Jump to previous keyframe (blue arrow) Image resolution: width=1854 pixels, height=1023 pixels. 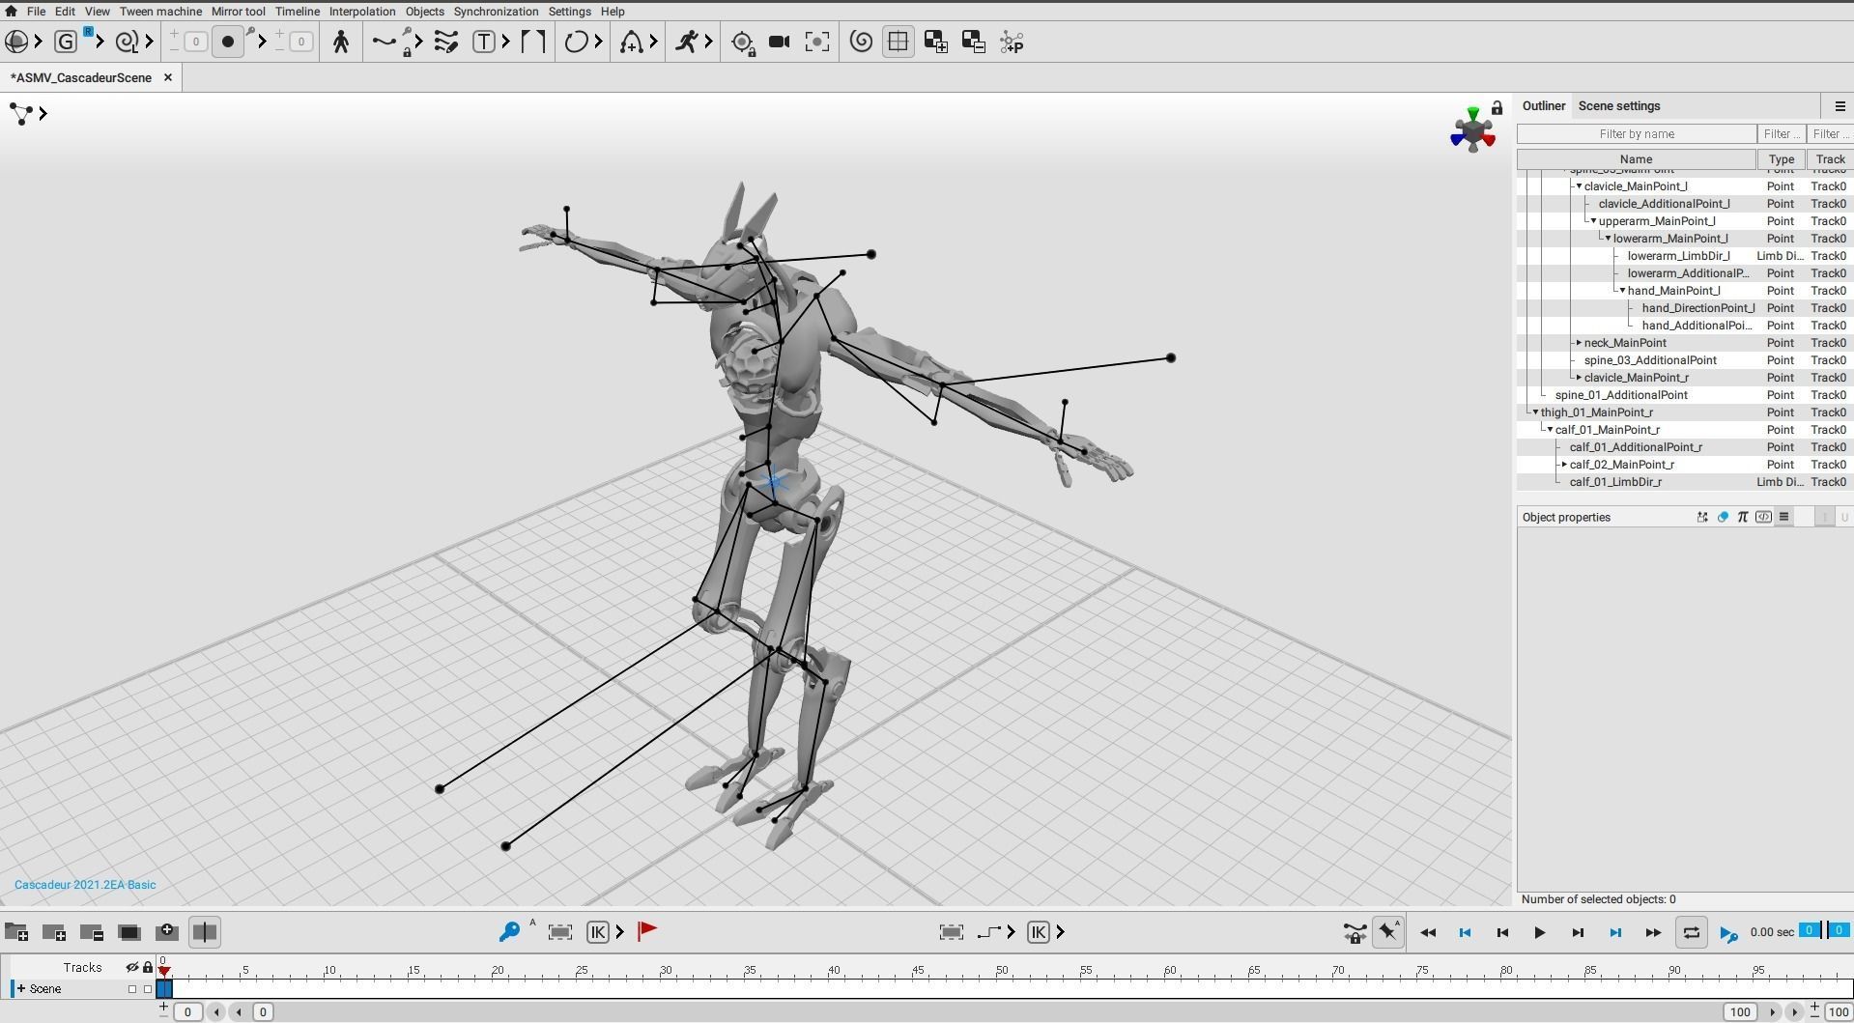pyautogui.click(x=1465, y=933)
